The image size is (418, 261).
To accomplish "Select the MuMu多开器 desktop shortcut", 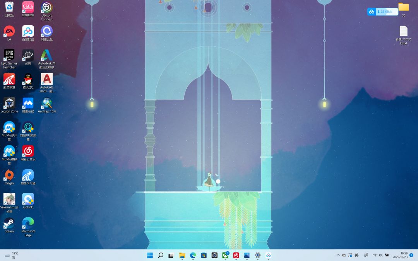I will coord(9,131).
